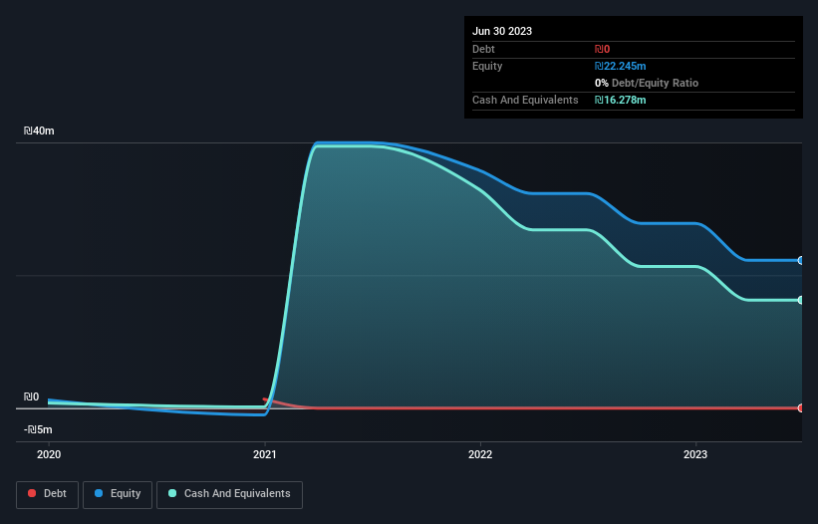Click the ₪16.278m cash value
This screenshot has width=818, height=524.
[x=621, y=100]
